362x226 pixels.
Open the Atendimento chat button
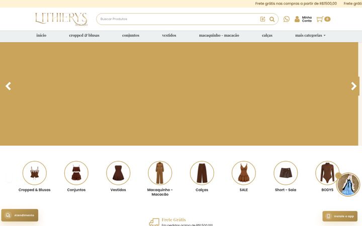tap(20, 215)
